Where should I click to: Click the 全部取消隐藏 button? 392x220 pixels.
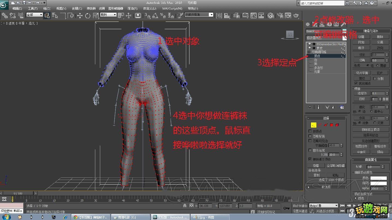[x=335, y=165]
